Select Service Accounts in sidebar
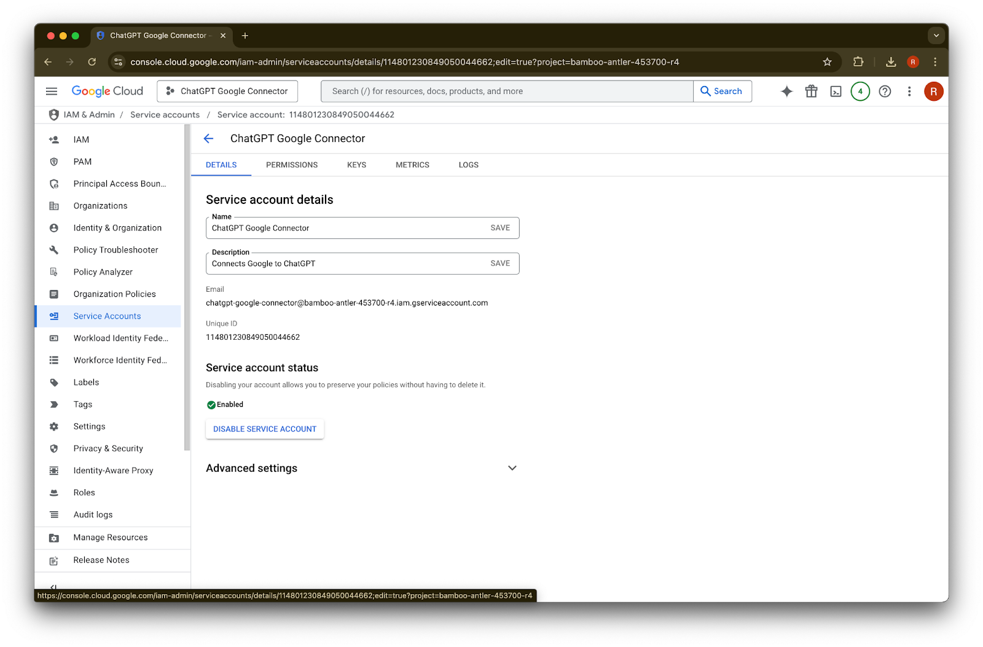This screenshot has width=983, height=647. click(x=109, y=316)
